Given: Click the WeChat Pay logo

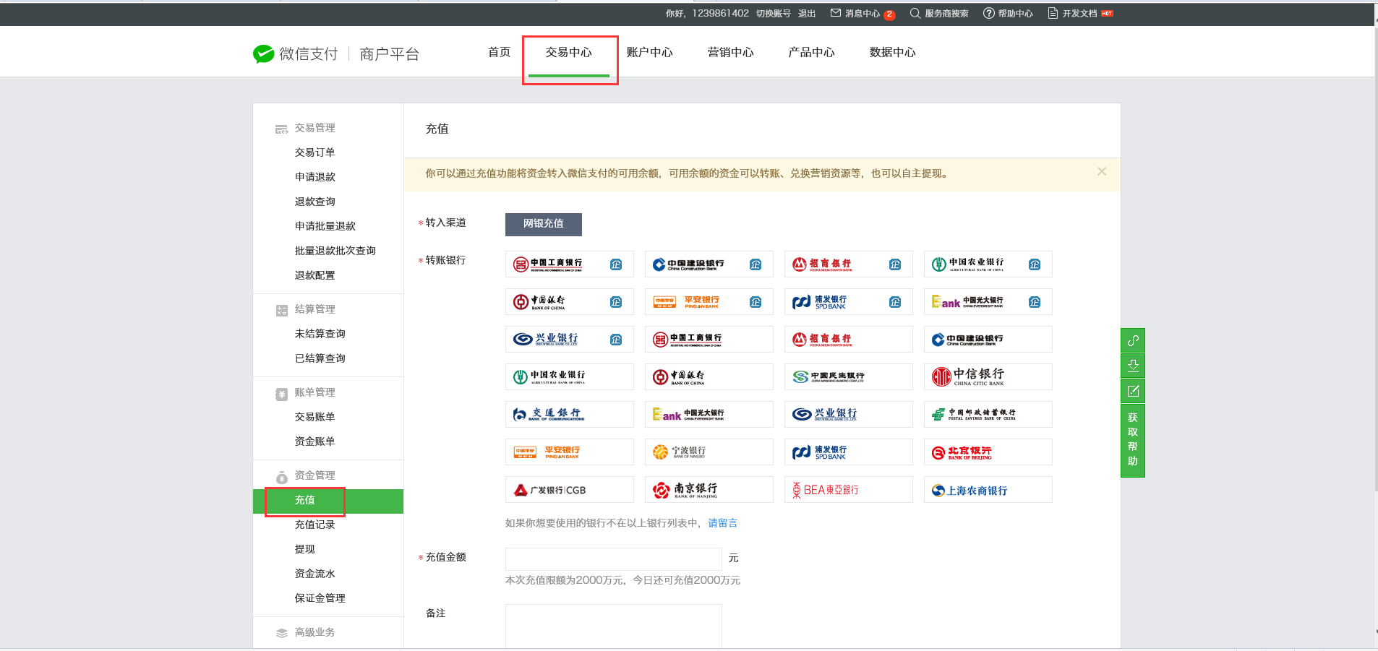Looking at the screenshot, I should pos(263,53).
